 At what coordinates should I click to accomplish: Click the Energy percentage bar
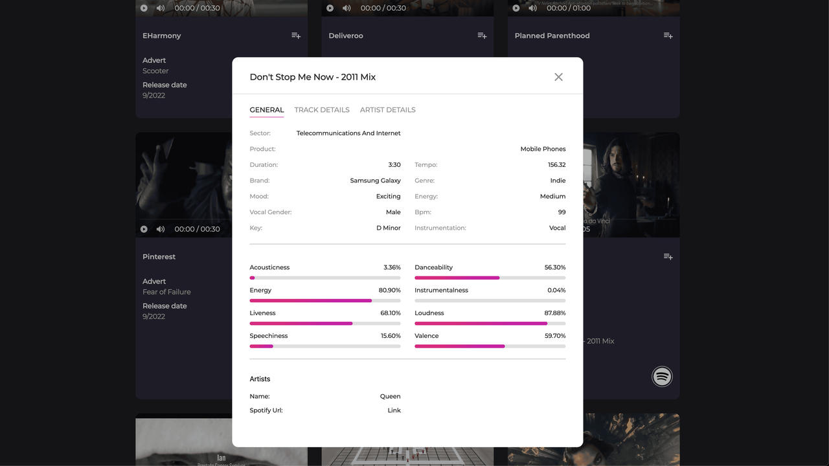[x=325, y=301]
